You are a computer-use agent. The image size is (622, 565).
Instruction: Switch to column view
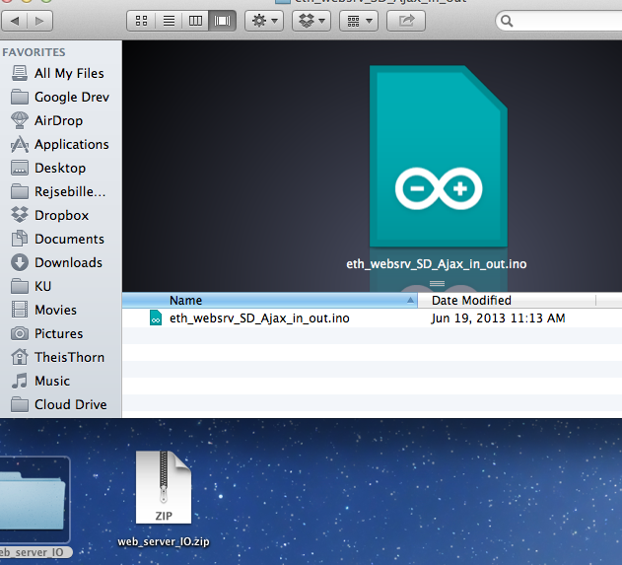pos(195,21)
